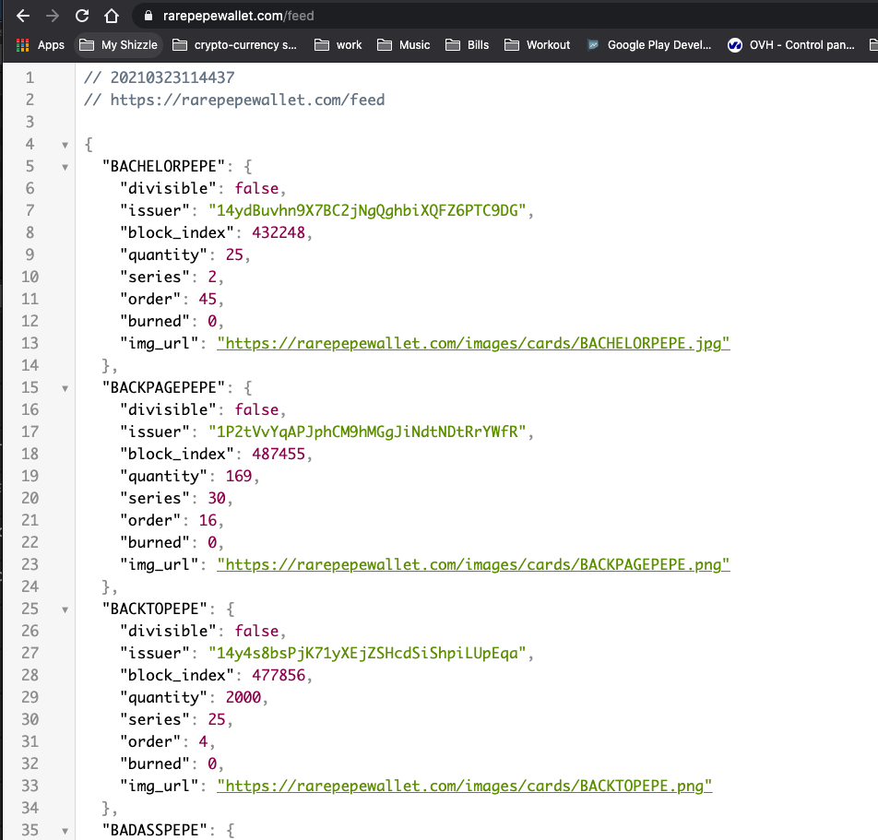Click block_index value 432248
The width and height of the screenshot is (878, 840).
pyautogui.click(x=279, y=232)
